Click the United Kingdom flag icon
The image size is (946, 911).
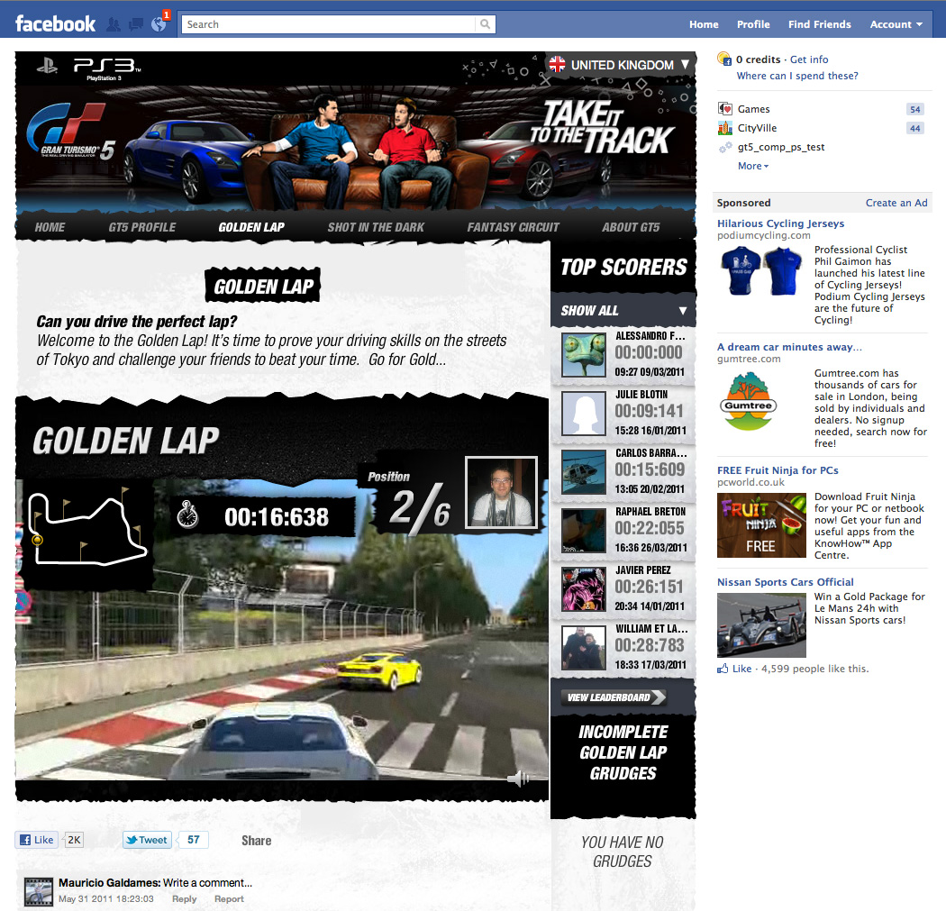click(558, 64)
